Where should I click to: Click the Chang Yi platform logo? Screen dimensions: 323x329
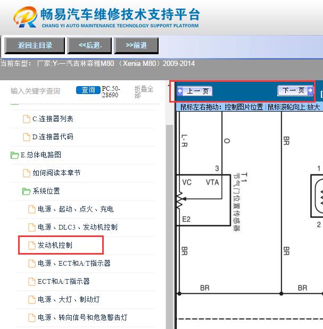coord(26,17)
